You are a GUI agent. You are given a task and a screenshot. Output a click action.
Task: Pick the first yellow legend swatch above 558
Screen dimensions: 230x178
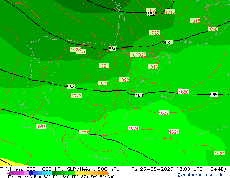[77, 173]
